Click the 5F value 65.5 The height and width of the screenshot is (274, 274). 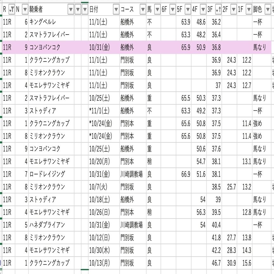click(x=186, y=98)
